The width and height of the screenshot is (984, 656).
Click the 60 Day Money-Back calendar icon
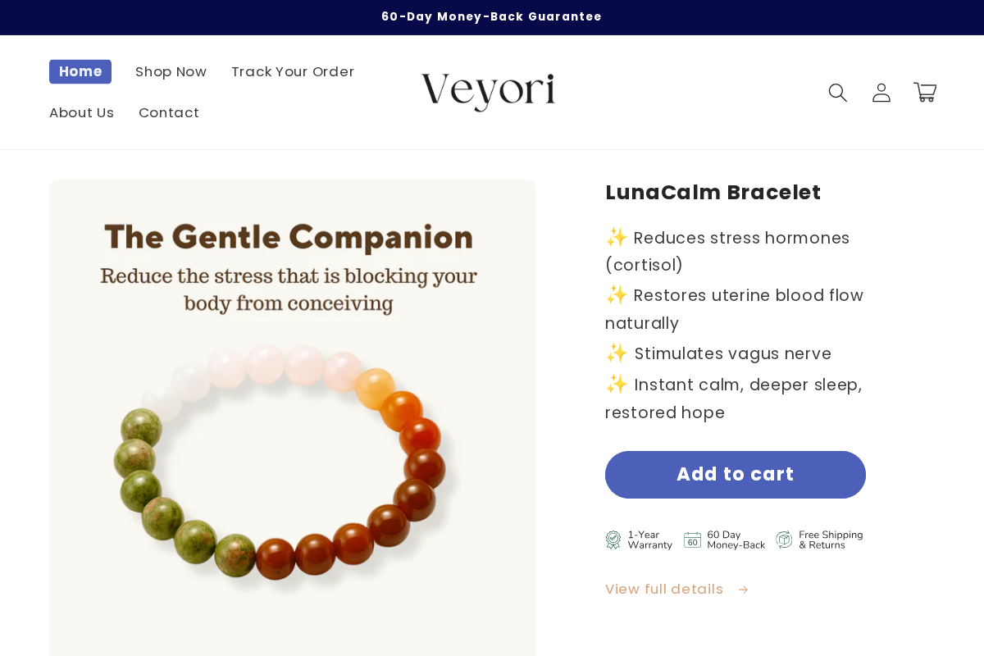pyautogui.click(x=691, y=540)
